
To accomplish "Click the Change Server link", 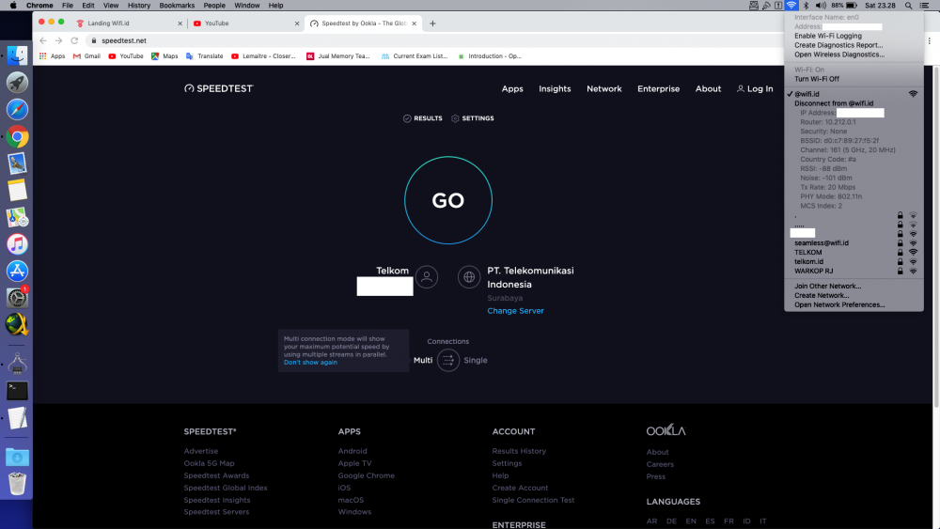I will point(515,311).
